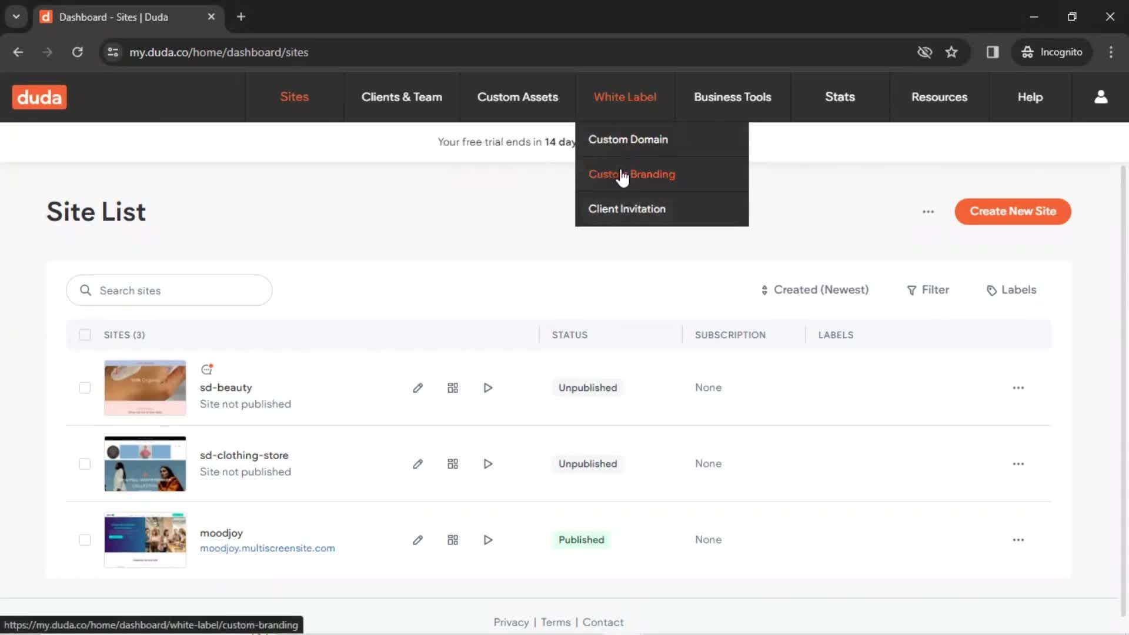1129x635 pixels.
Task: Open the Help menu
Action: click(x=1030, y=97)
